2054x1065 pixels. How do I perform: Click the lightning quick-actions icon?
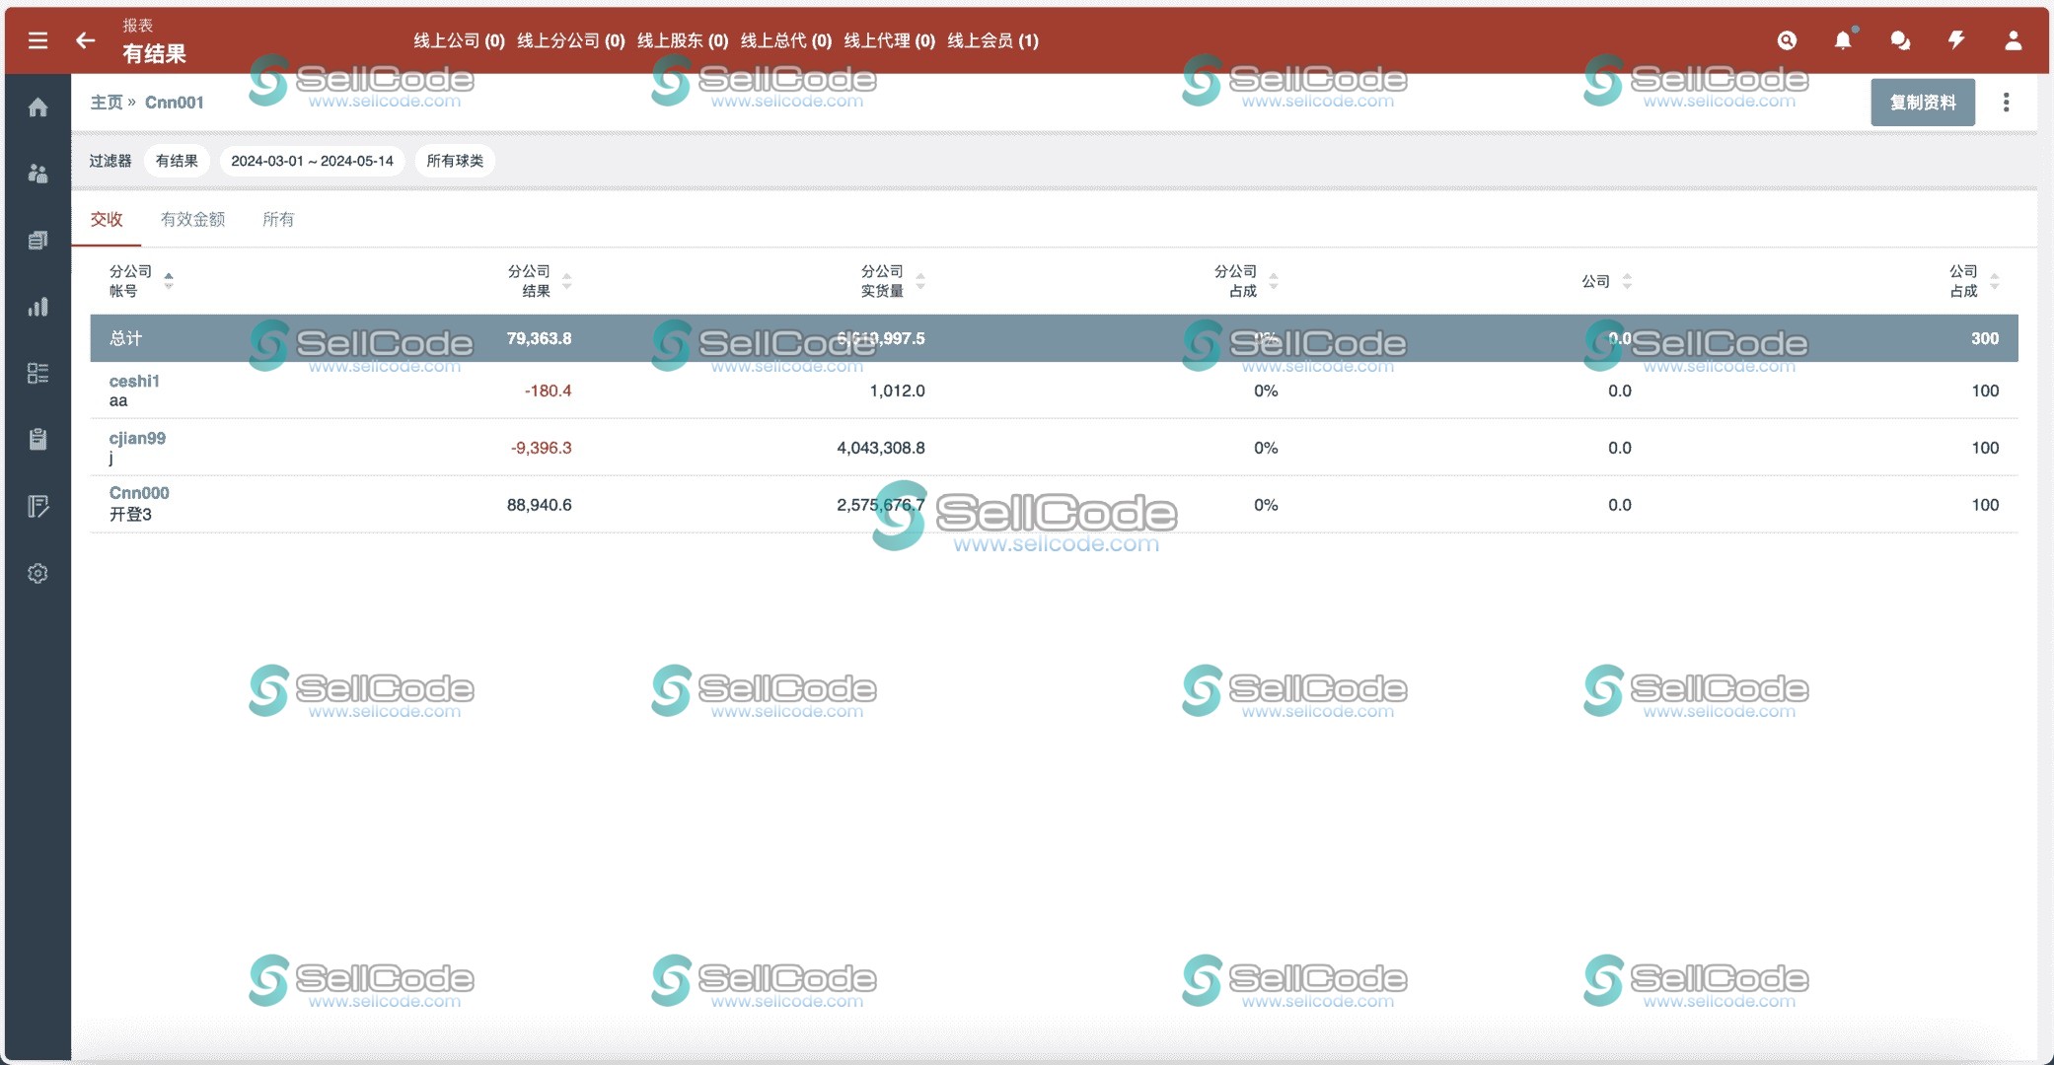click(x=1955, y=40)
